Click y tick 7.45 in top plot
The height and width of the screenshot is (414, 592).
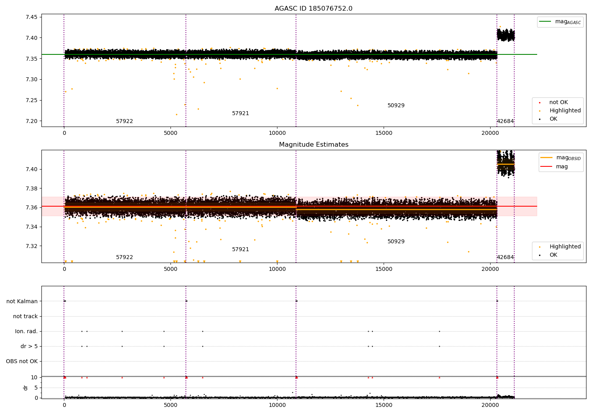32,17
